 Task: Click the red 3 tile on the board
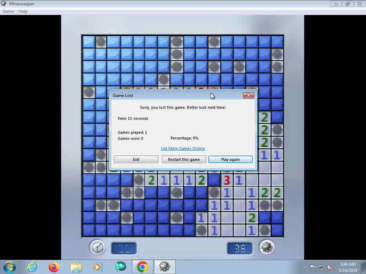(x=227, y=180)
